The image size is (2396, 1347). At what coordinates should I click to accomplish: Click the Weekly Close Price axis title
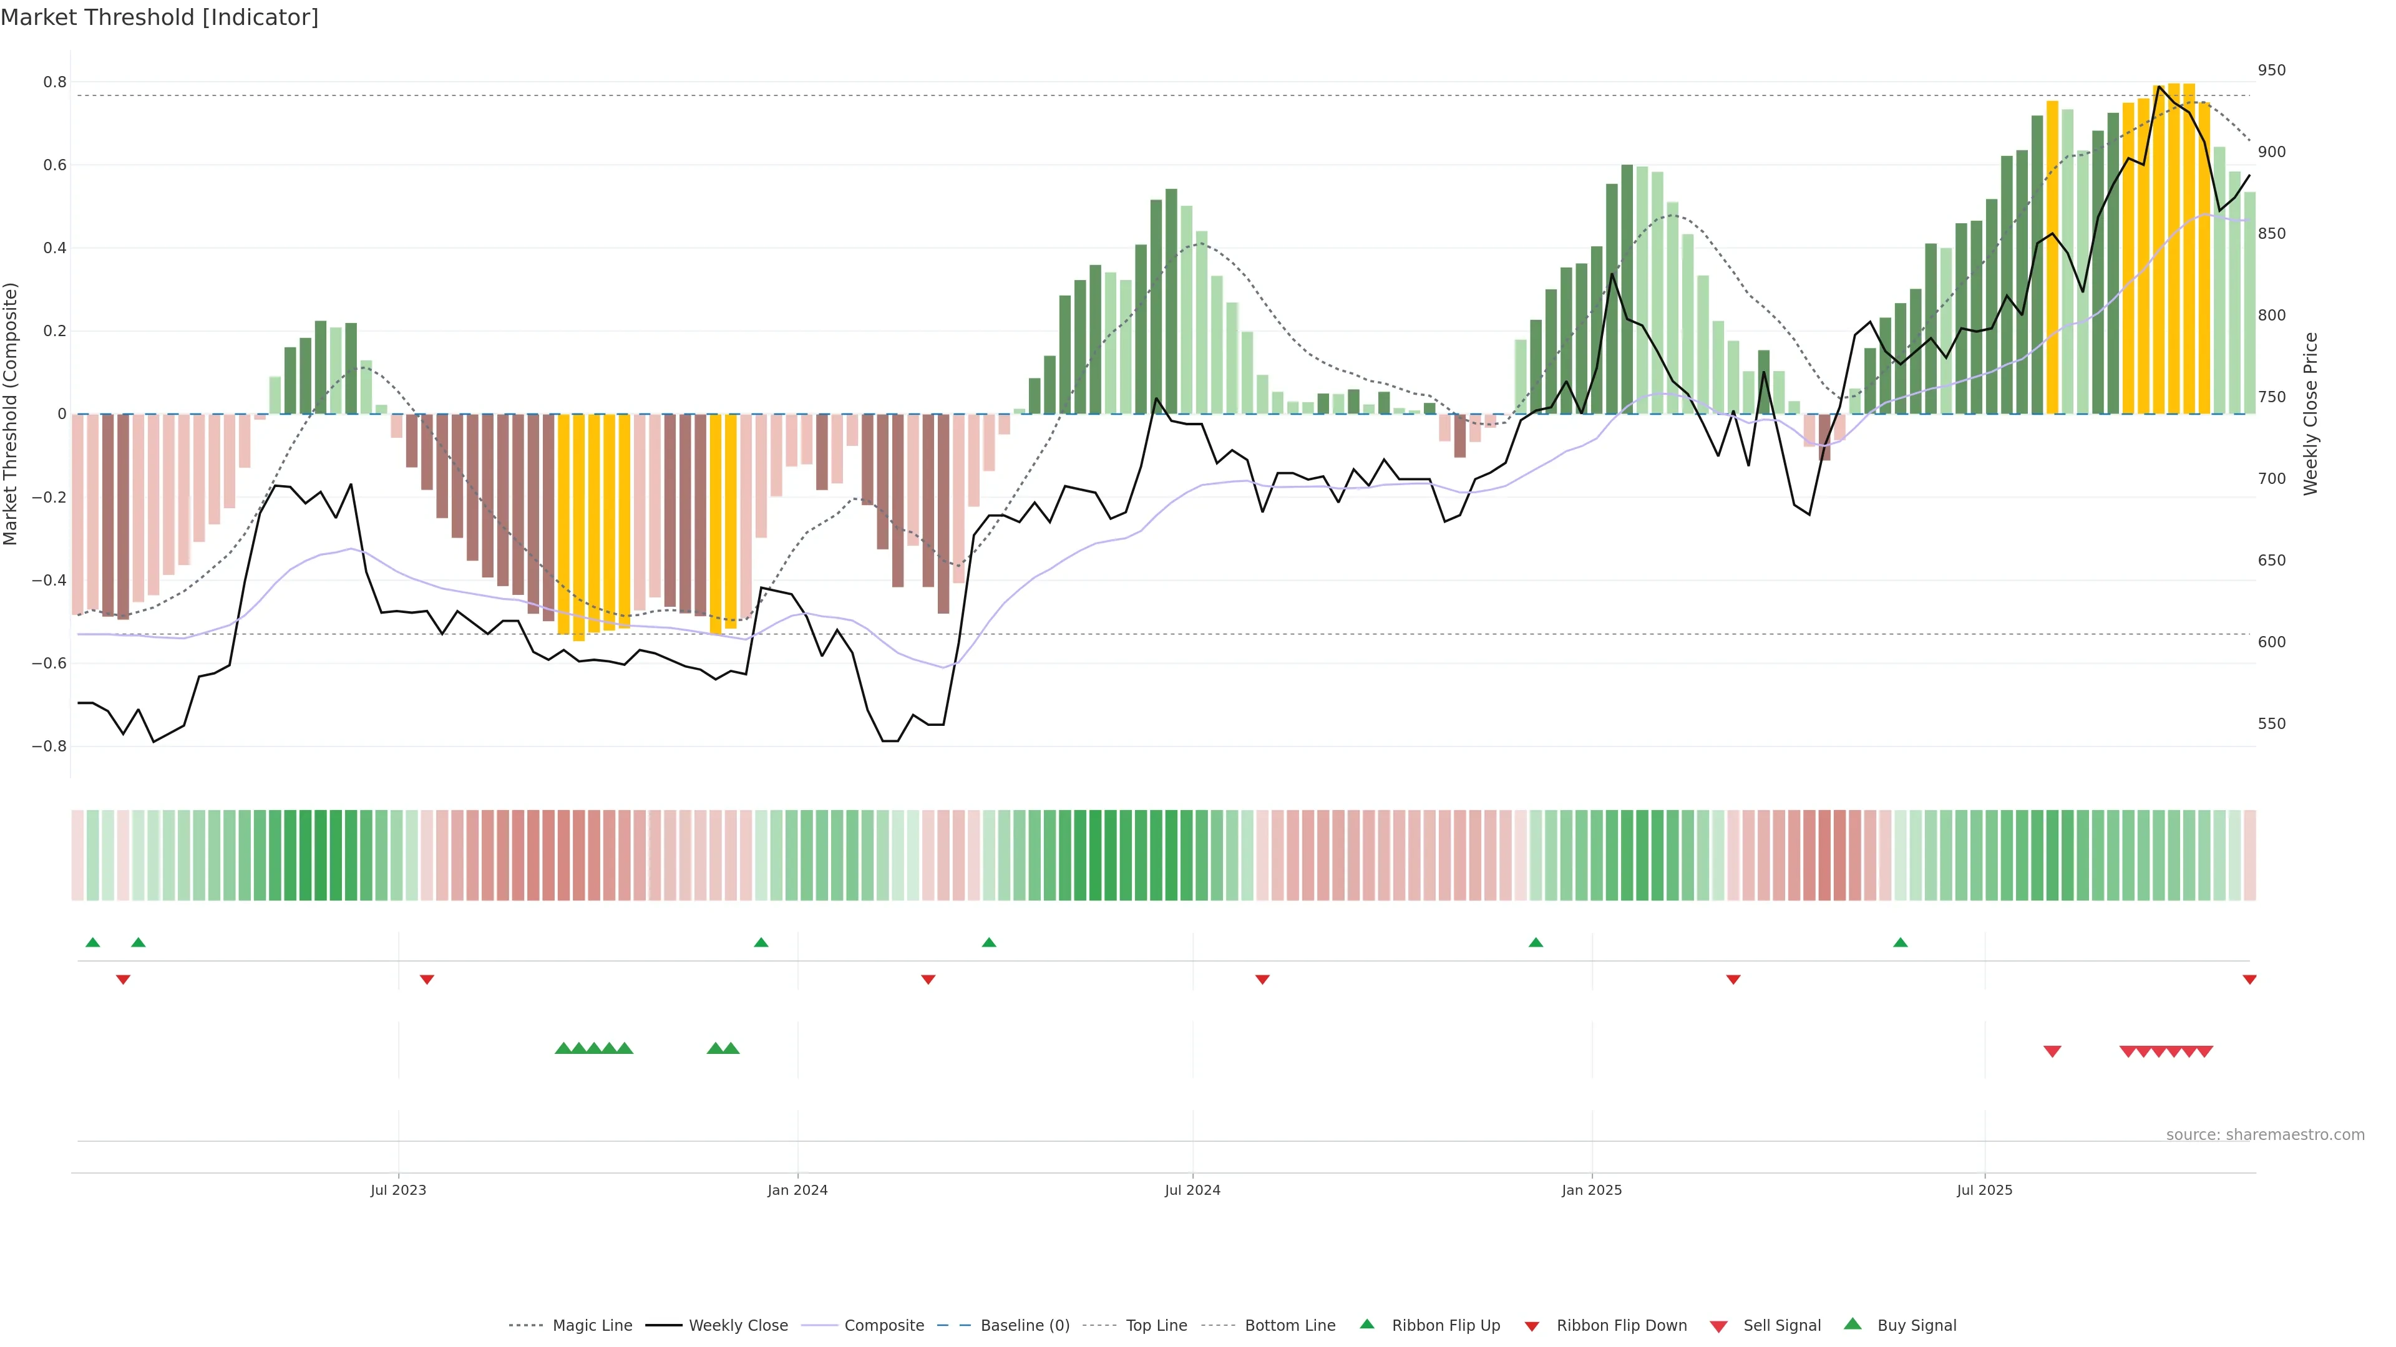[2311, 413]
